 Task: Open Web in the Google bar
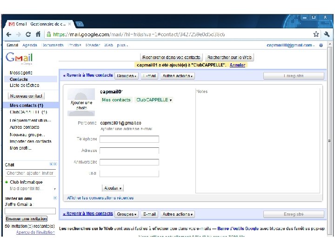[x=108, y=45]
